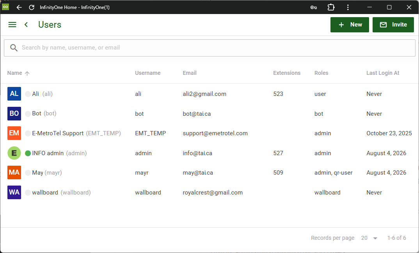This screenshot has height=253, width=419.
Task: Open the extensions puzzle icon
Action: (x=331, y=7)
